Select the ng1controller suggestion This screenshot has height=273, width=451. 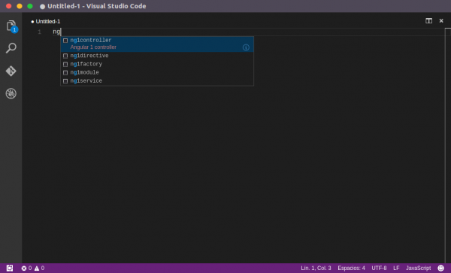tap(157, 44)
